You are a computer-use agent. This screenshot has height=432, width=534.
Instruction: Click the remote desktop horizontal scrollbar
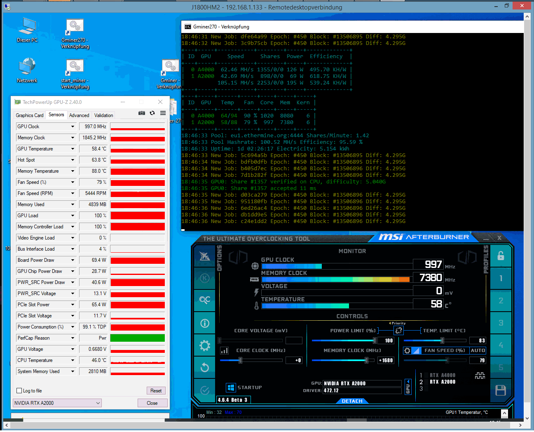263,425
